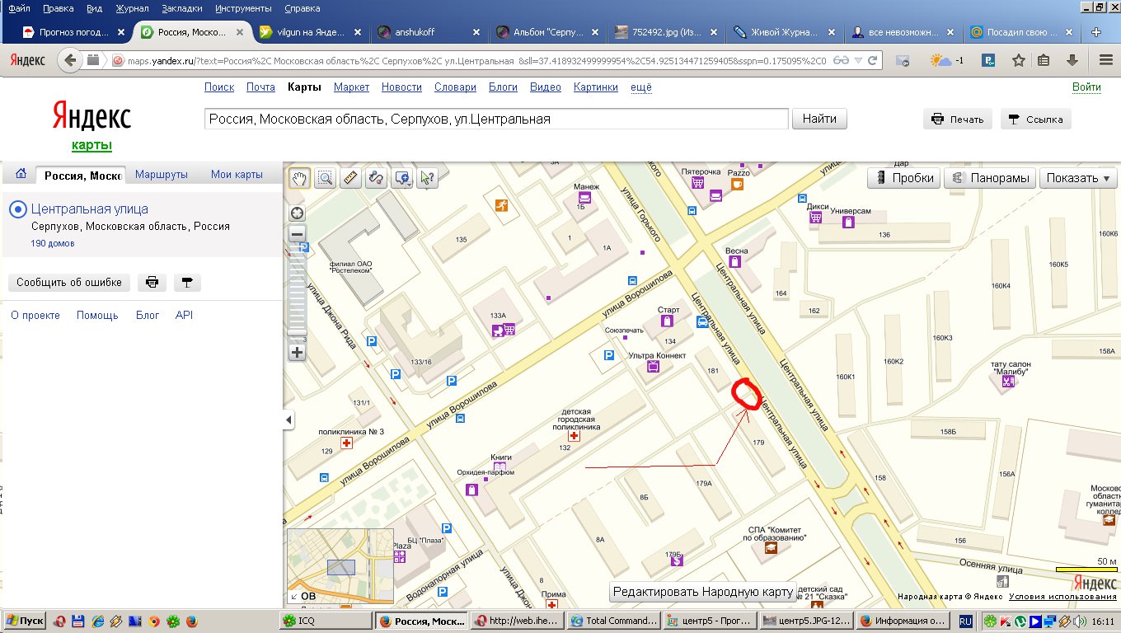
Task: Click the Весна shop marker icon
Action: click(736, 261)
